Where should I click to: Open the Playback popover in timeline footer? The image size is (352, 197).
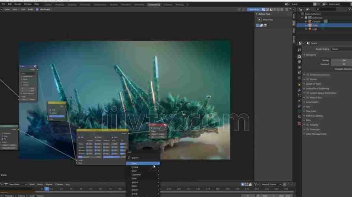point(10,196)
